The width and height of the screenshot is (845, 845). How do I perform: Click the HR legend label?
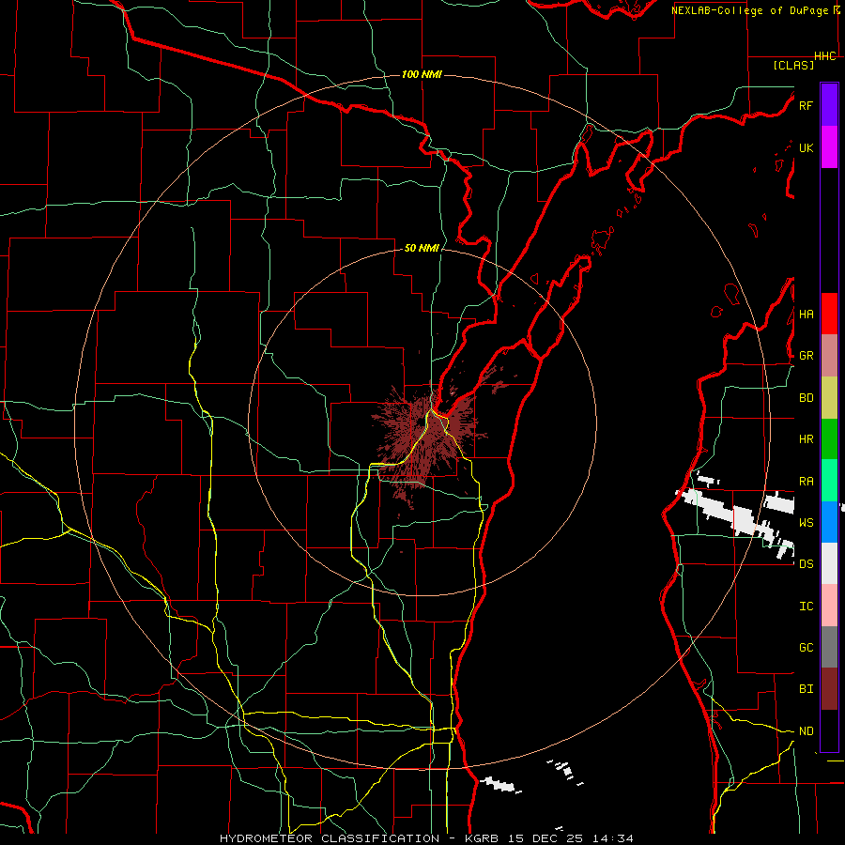[806, 439]
